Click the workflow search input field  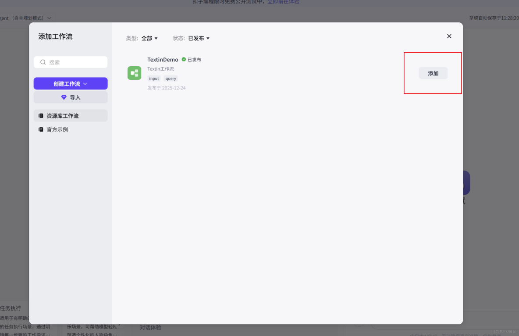click(70, 62)
